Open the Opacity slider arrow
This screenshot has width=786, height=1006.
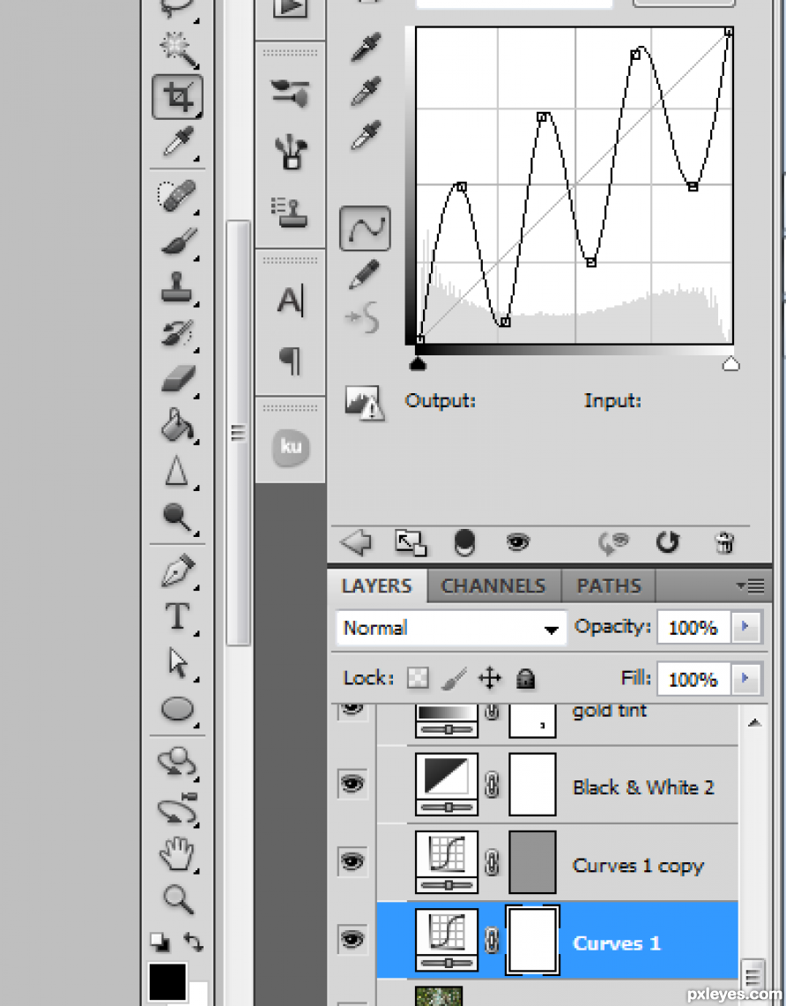tap(745, 627)
